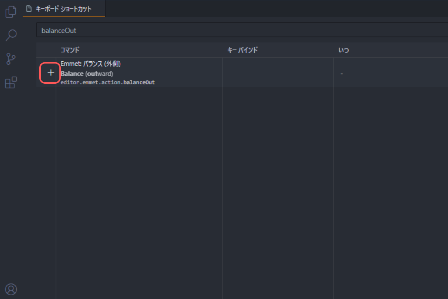
Task: Click the document icon on the shortcuts tab
Action: point(28,8)
